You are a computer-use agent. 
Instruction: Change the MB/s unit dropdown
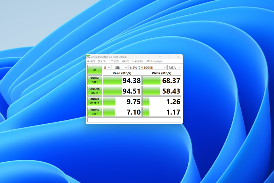tap(174, 68)
